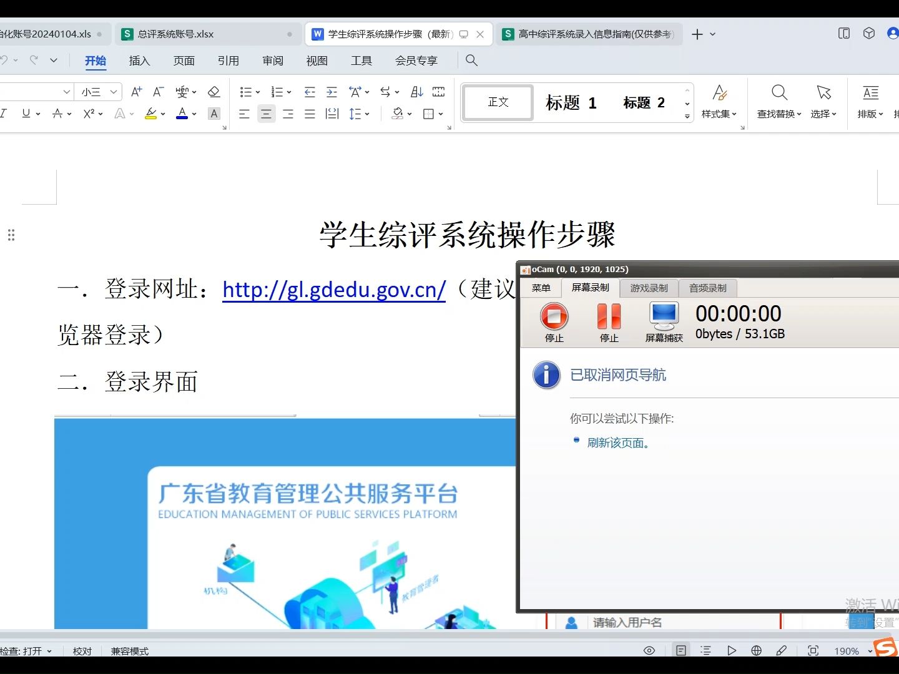Toggle center paragraph alignment
Screen dimensions: 899x674
[x=266, y=113]
